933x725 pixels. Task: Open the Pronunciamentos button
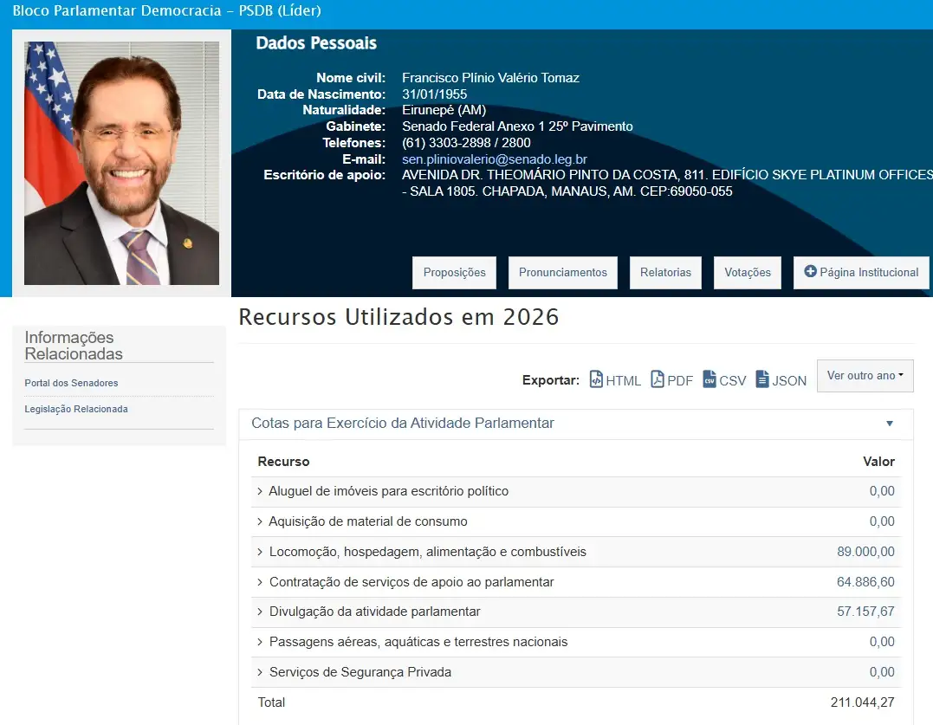tap(563, 272)
